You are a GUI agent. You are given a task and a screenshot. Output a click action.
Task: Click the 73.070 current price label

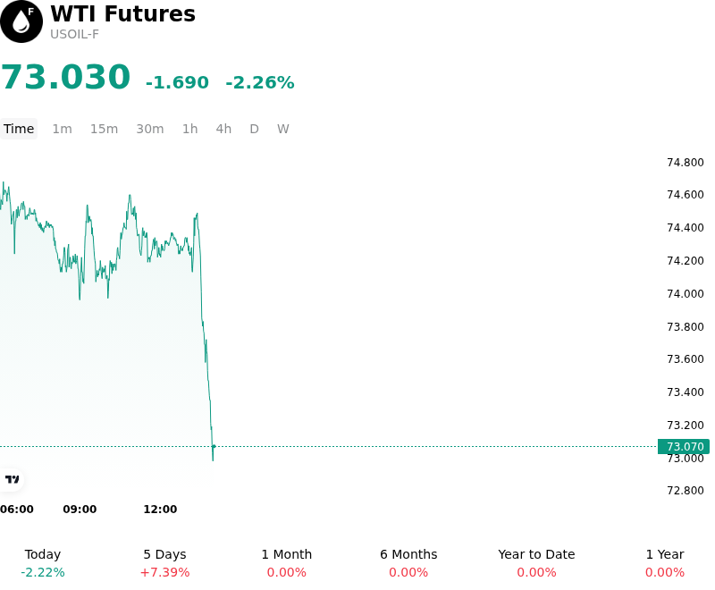(x=684, y=446)
